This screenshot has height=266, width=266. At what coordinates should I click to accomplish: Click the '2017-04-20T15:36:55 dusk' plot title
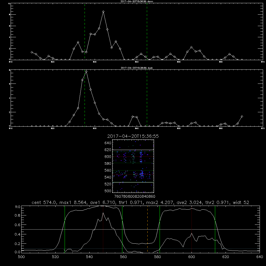point(137,68)
